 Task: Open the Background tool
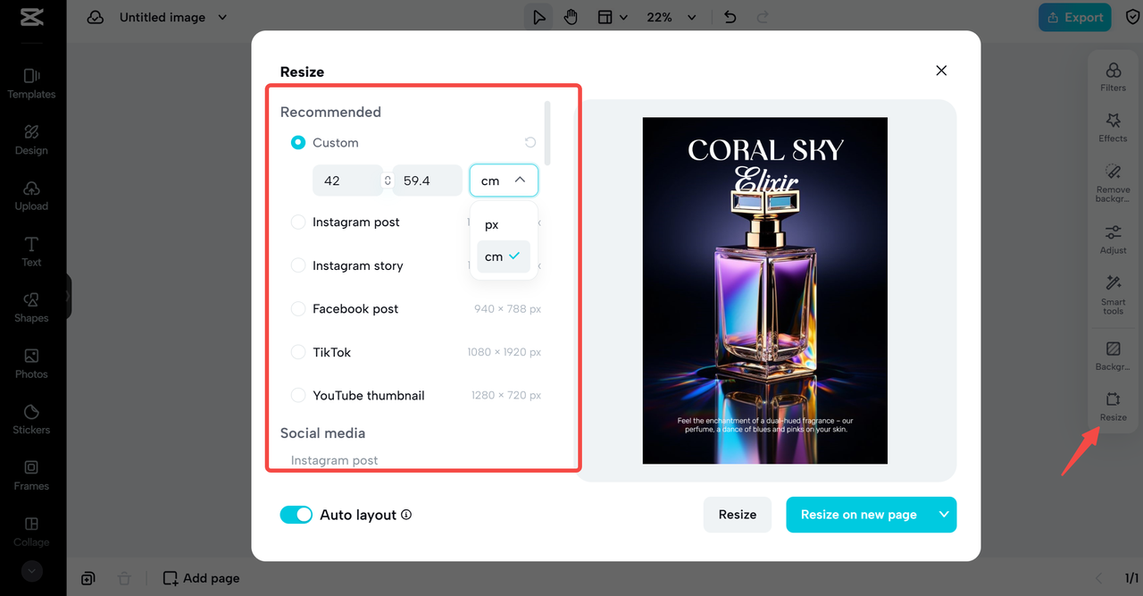(1113, 356)
